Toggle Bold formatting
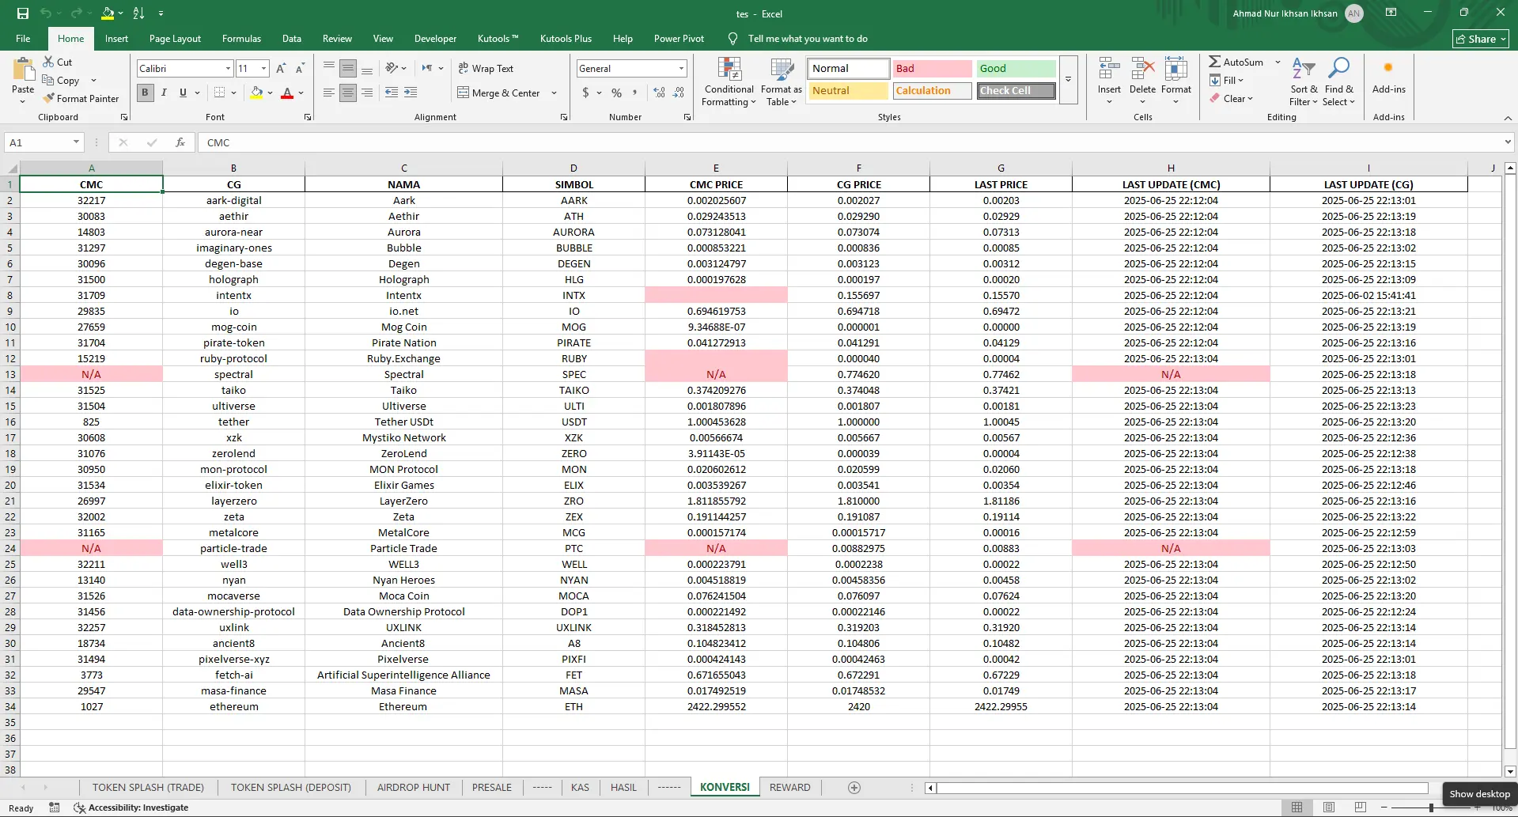The width and height of the screenshot is (1518, 817). (145, 93)
